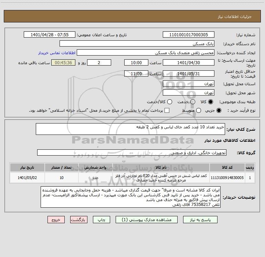Click the quantity cell 10

coord(62,178)
